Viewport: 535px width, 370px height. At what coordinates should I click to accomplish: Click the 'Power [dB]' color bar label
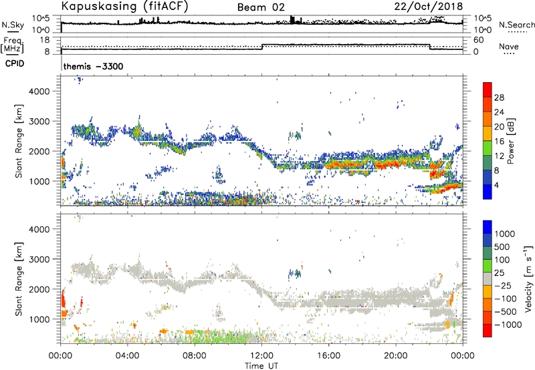tap(511, 141)
